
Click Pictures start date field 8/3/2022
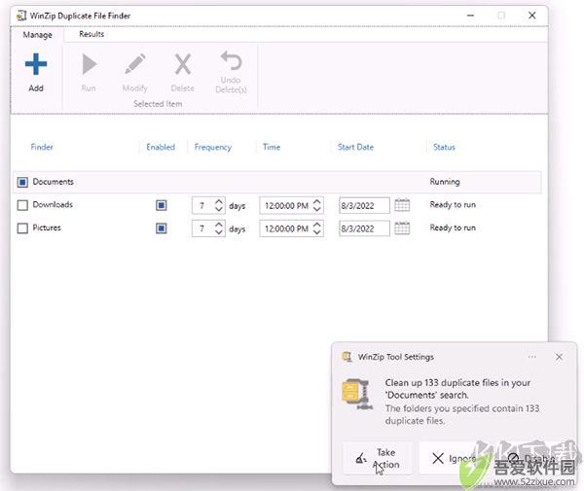point(364,228)
